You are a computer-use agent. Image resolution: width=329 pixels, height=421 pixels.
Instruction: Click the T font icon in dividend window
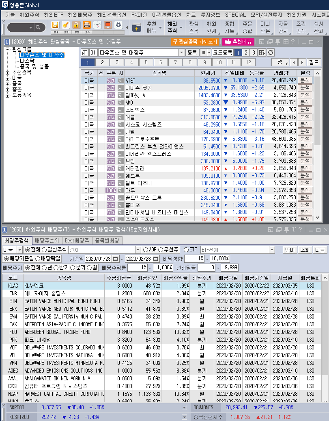(x=293, y=229)
